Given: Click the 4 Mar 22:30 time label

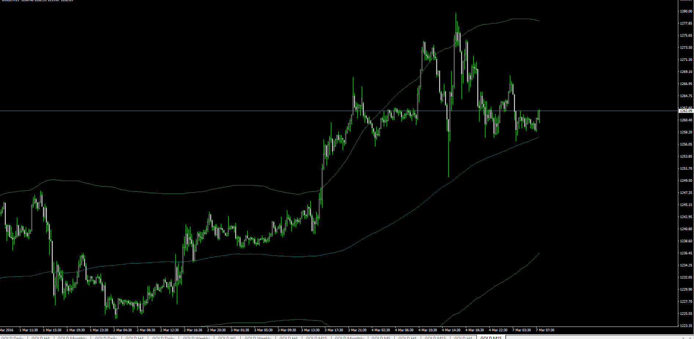Looking at the screenshot, I should pos(498,330).
